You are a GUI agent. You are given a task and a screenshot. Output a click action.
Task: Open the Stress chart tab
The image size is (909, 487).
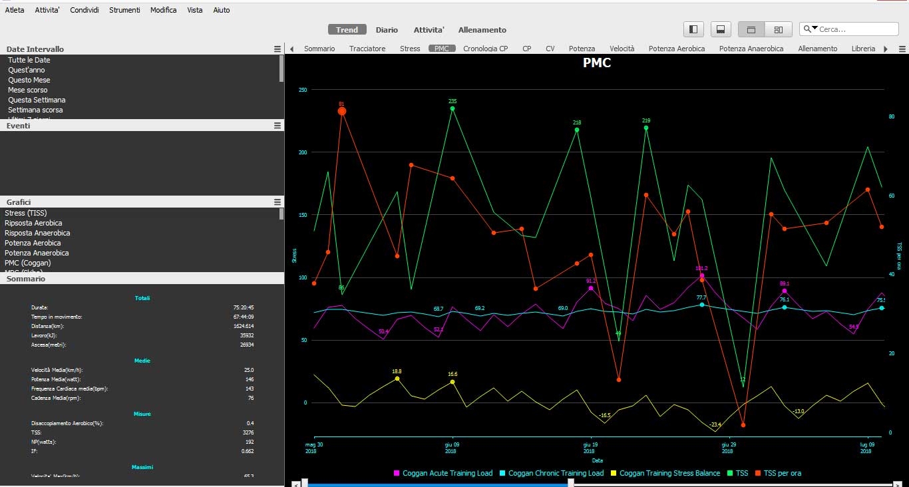click(410, 49)
